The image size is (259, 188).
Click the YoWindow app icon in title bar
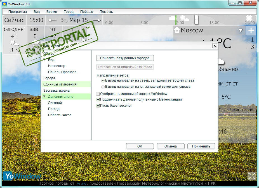click(x=4, y=4)
